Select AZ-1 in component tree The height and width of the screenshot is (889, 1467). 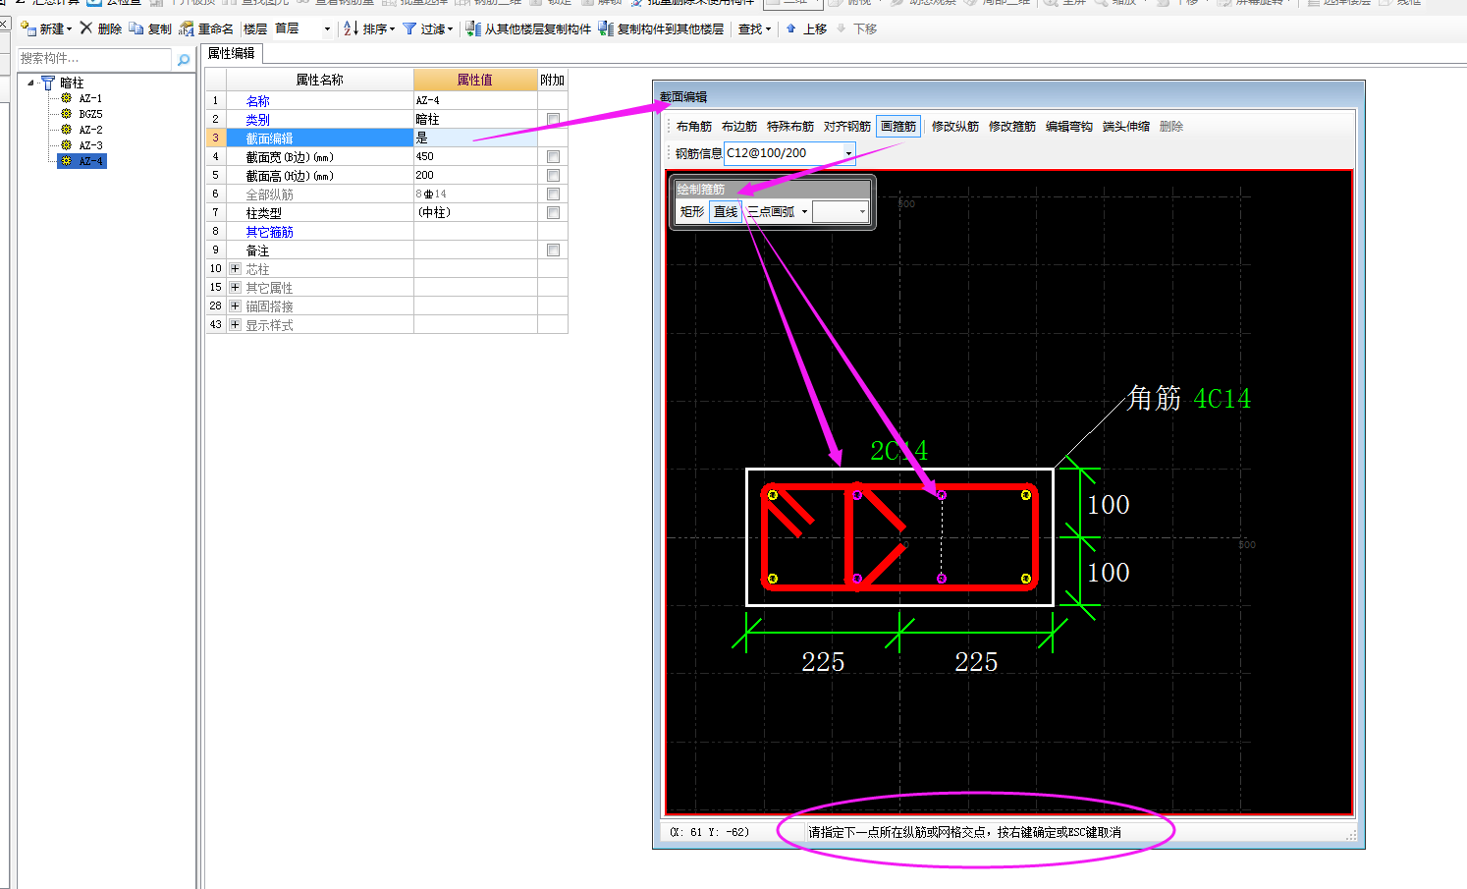(x=90, y=98)
